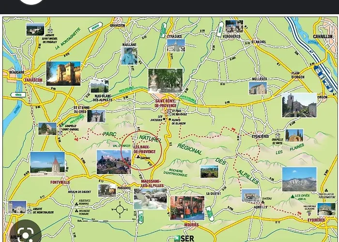Open the Maillane statue photo
This screenshot has height=242, width=339.
click(x=129, y=56)
